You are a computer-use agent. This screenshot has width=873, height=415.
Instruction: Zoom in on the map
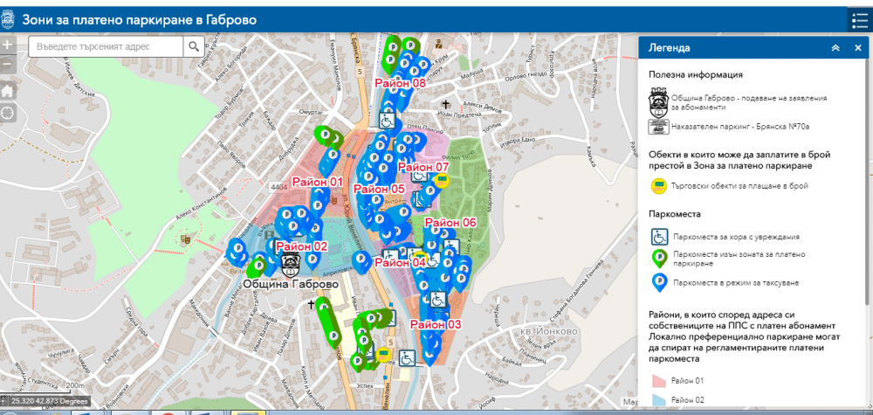click(7, 44)
